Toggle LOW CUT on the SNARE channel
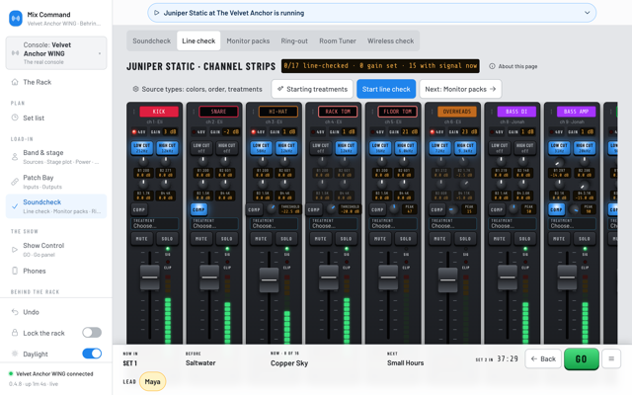 (201, 148)
